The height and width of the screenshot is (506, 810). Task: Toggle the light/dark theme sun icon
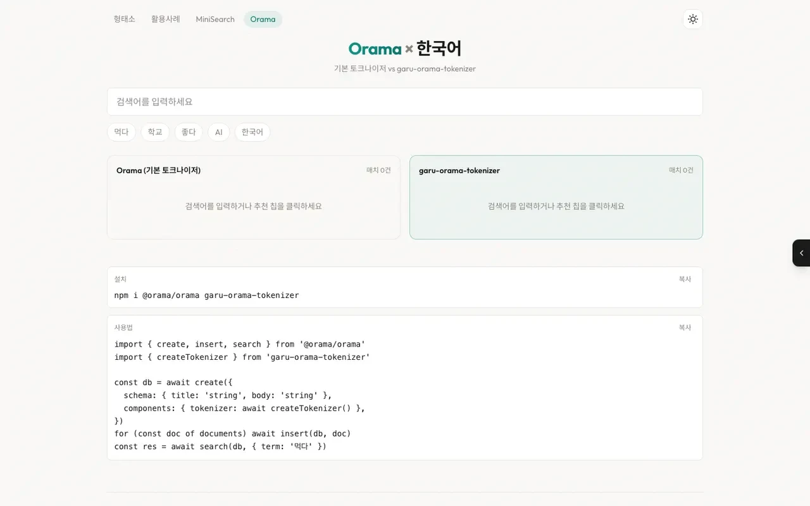tap(693, 19)
